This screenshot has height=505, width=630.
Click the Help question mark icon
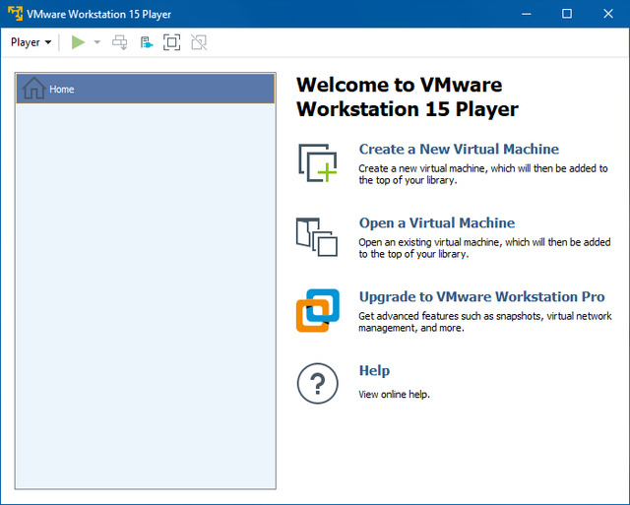(x=317, y=383)
